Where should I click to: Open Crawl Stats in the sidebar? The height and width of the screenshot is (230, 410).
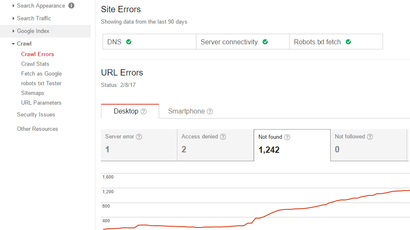(35, 64)
